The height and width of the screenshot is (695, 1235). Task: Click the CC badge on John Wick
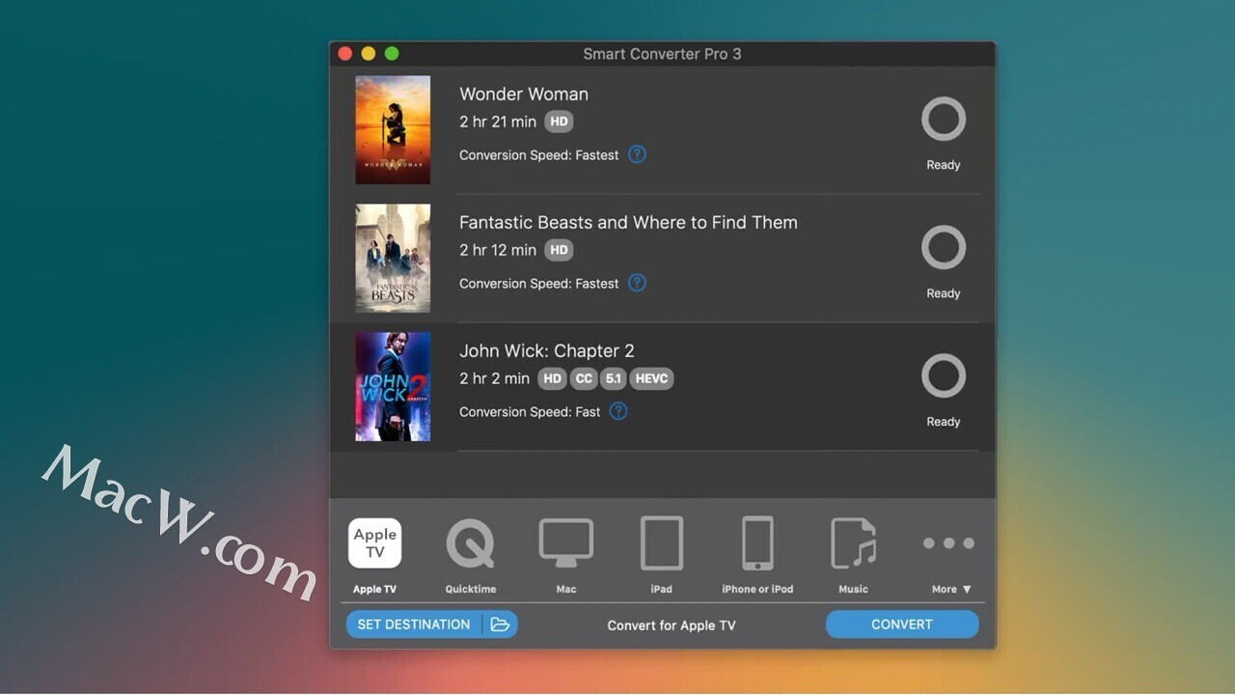[584, 378]
